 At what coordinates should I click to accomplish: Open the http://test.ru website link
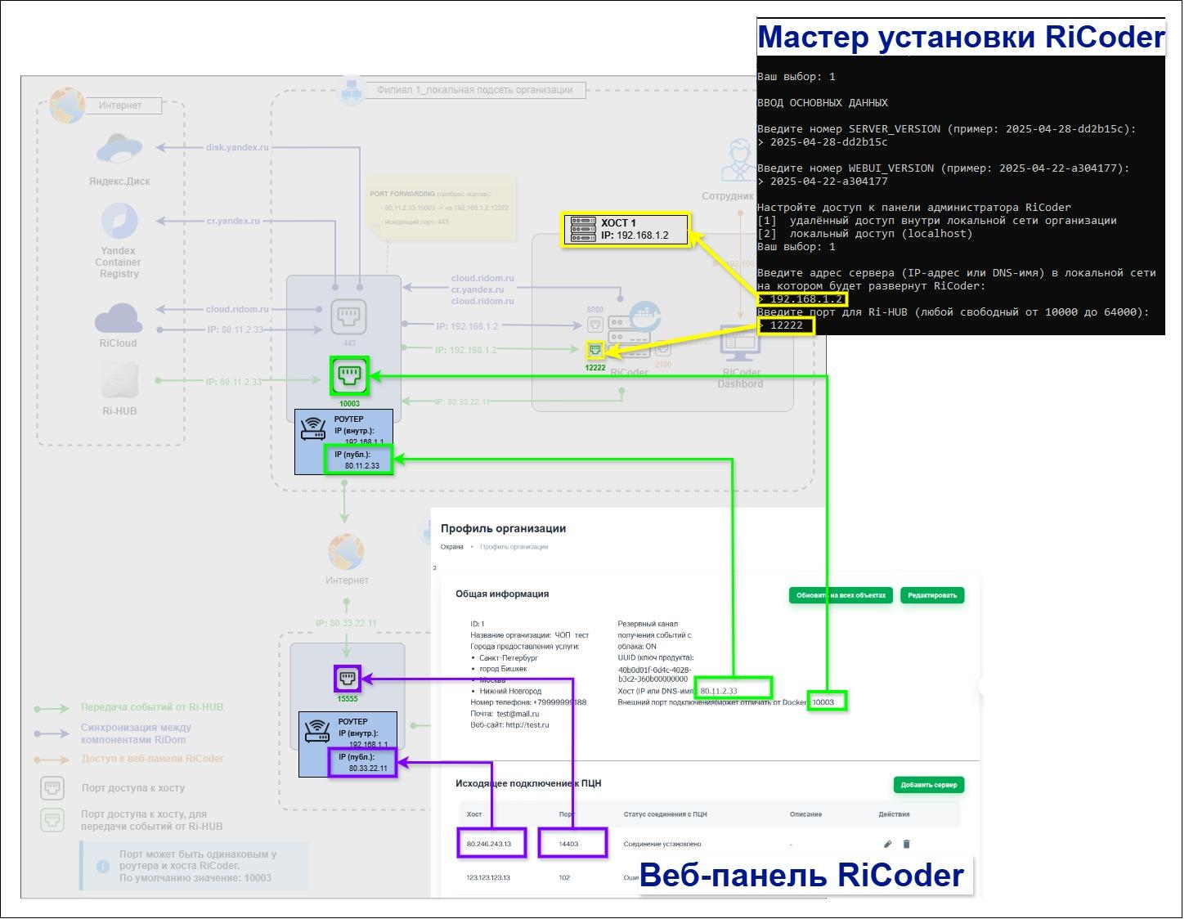527,724
